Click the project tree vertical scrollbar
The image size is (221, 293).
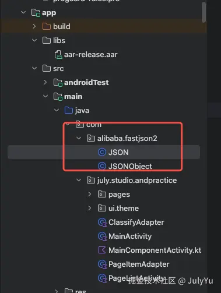point(204,12)
